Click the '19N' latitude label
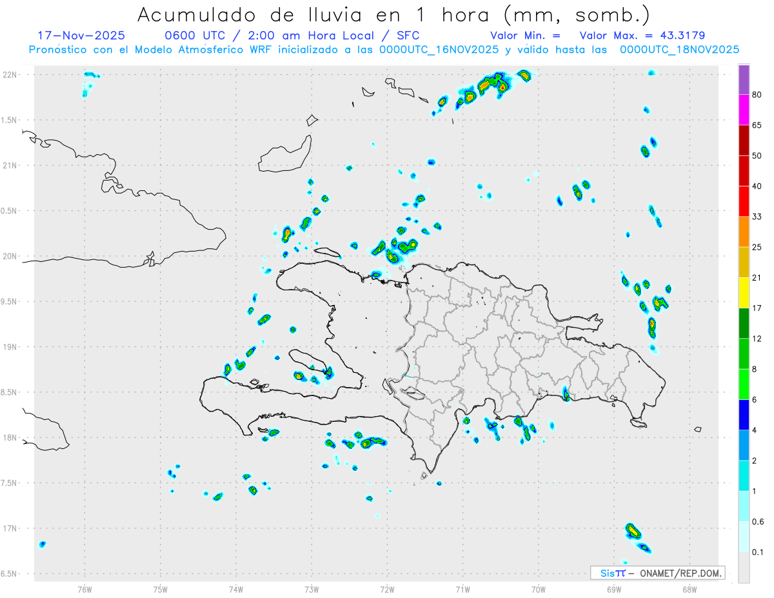The image size is (774, 598). click(x=11, y=346)
